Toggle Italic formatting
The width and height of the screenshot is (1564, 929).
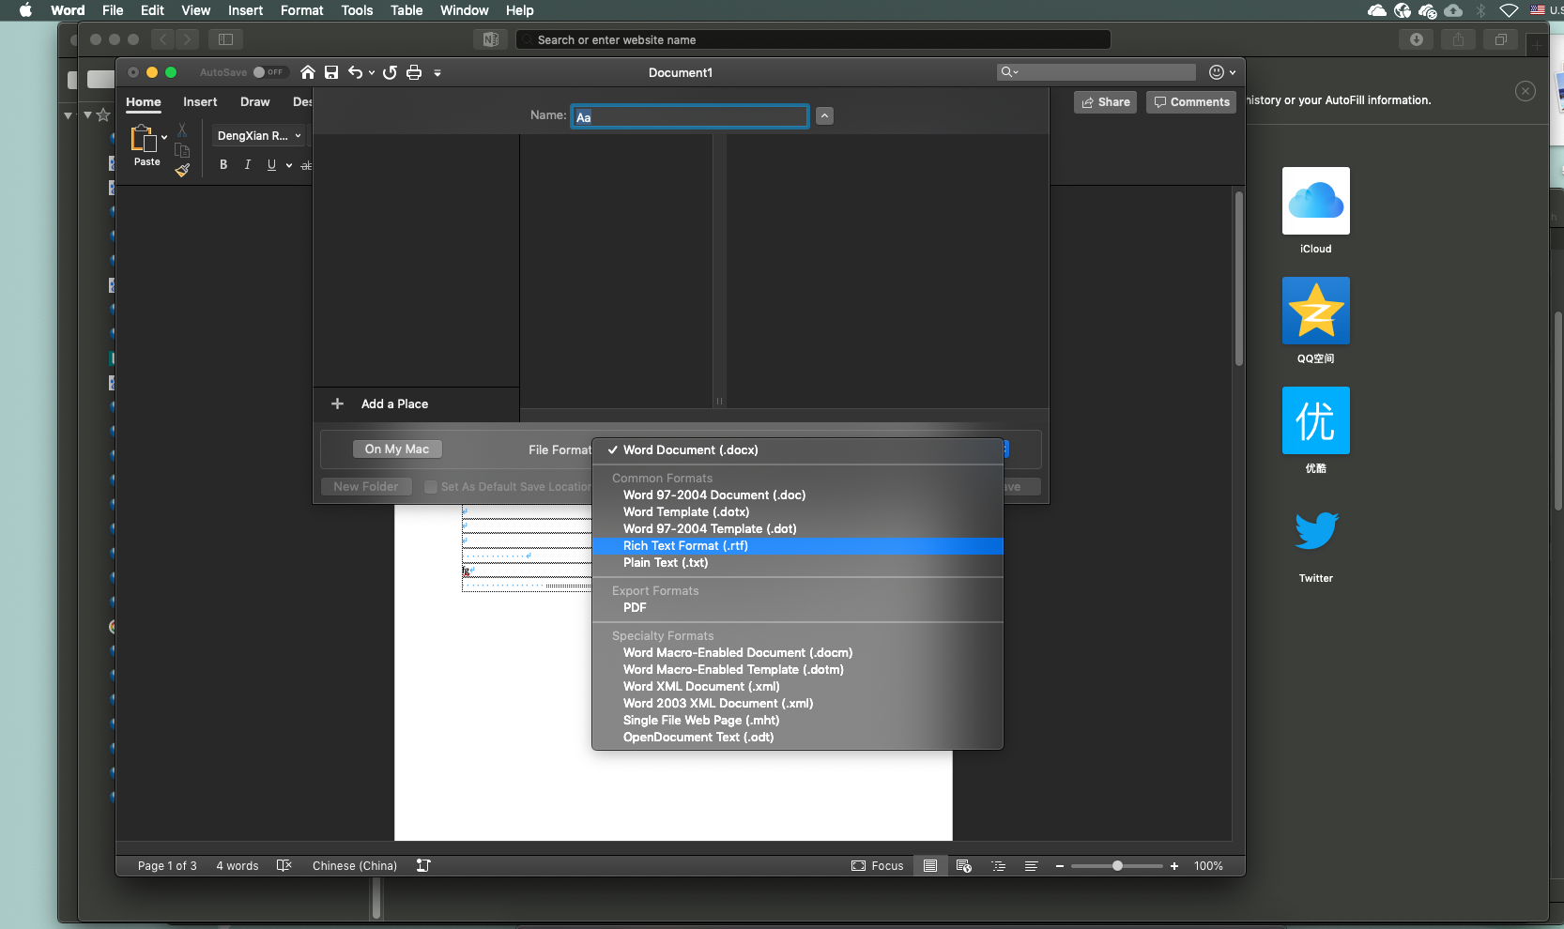tap(248, 164)
